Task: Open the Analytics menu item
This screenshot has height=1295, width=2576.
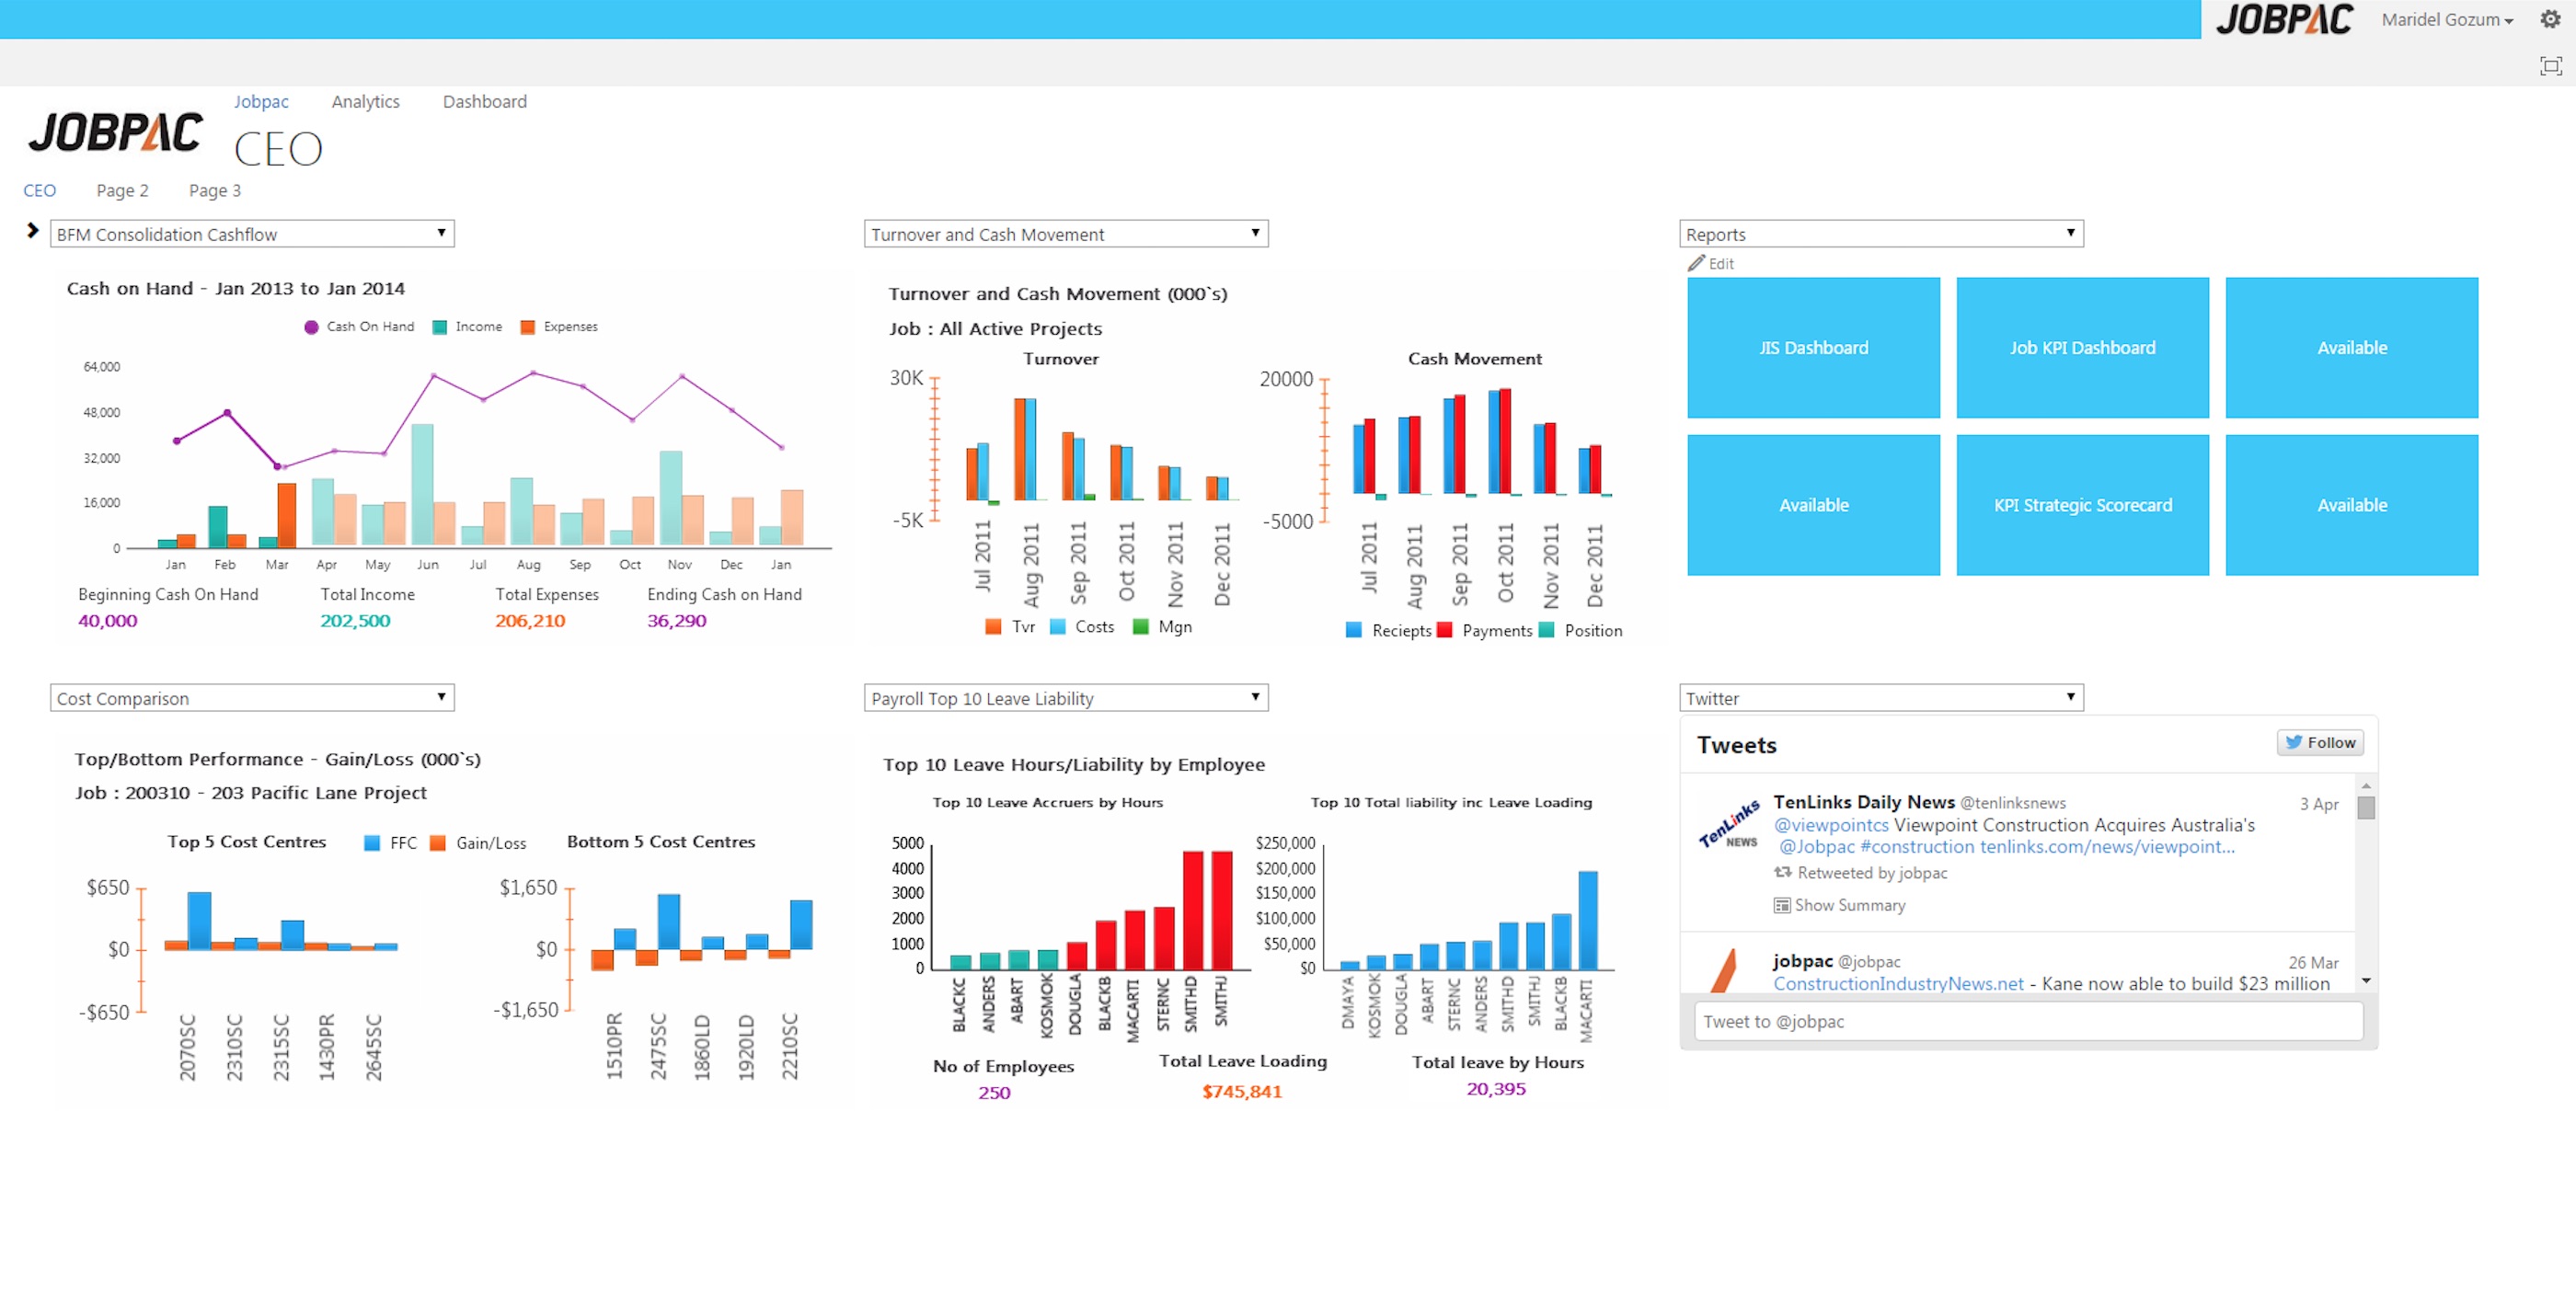Action: tap(365, 101)
